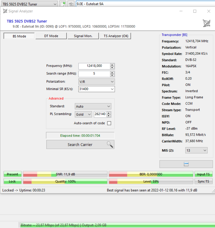
Task: Click the Search Carrier button
Action: tap(80, 144)
